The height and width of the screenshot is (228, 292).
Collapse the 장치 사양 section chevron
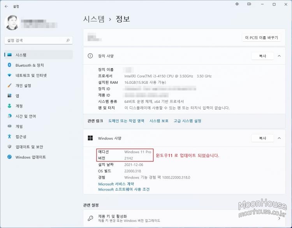pyautogui.click(x=279, y=56)
